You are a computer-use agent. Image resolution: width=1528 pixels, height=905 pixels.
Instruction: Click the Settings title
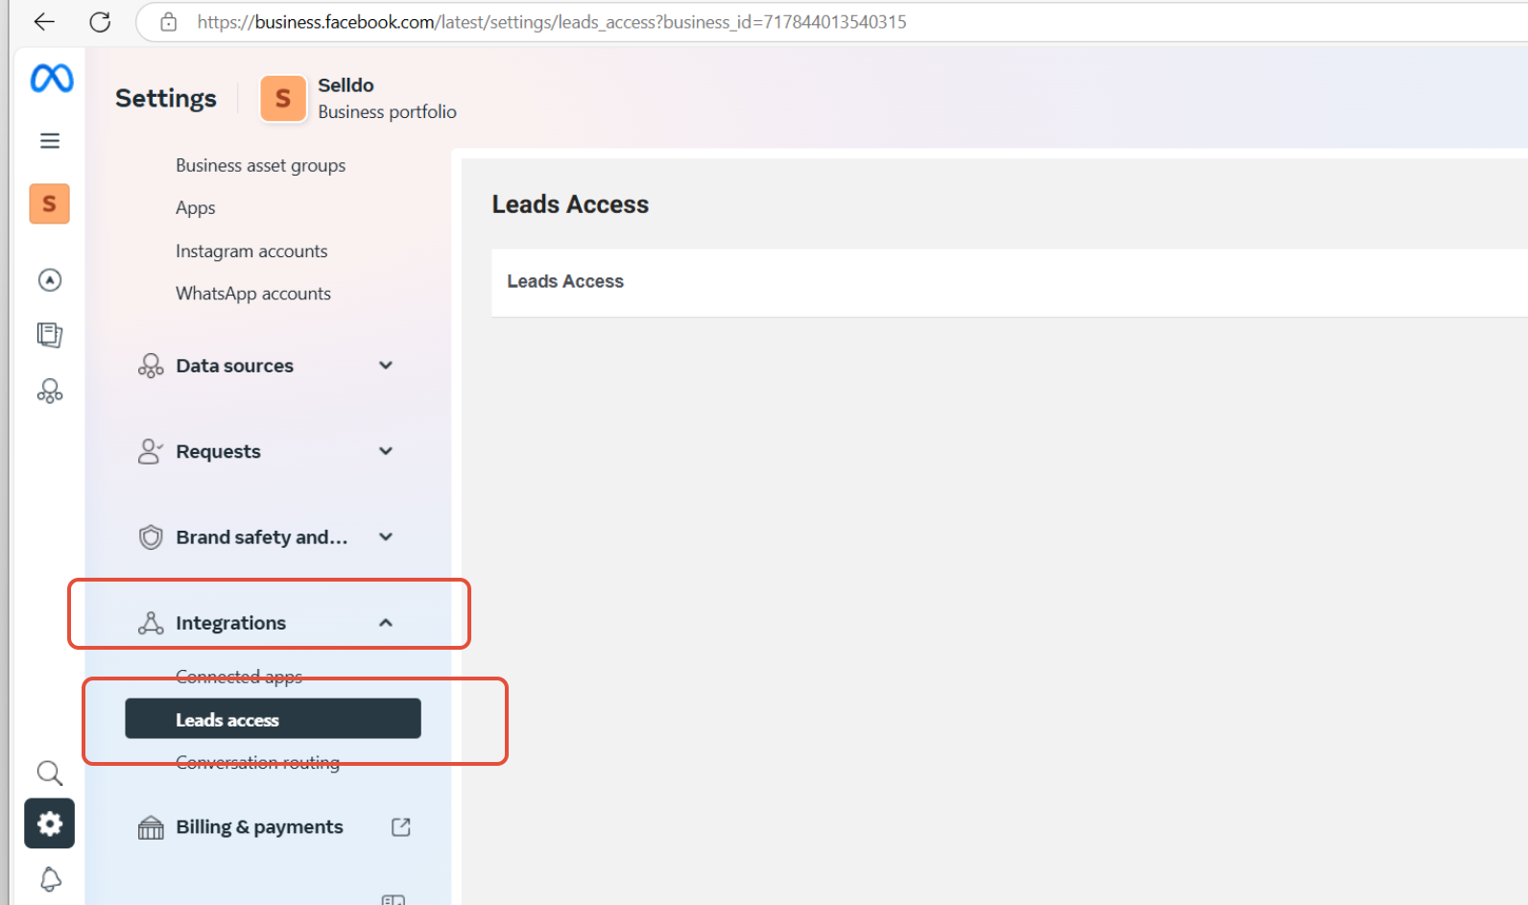(x=166, y=98)
